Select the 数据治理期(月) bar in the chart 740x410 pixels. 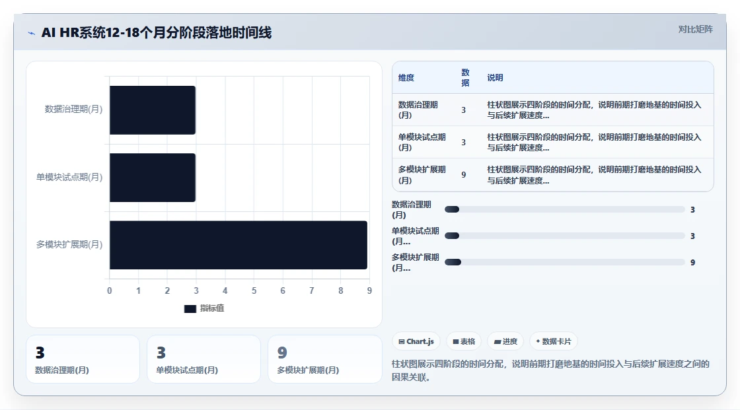point(153,110)
